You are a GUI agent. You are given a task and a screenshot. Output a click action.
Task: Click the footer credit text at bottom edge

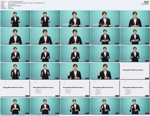[30, 115]
